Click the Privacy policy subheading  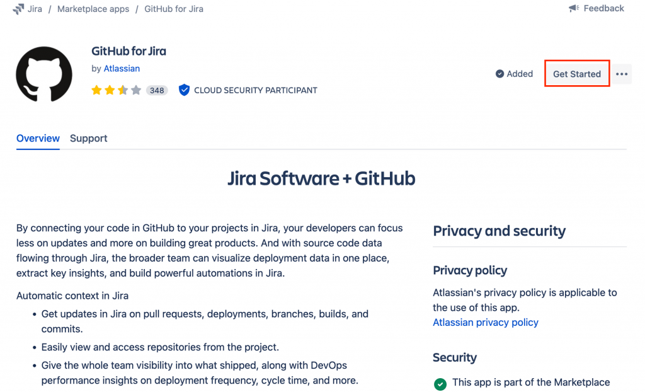point(470,270)
